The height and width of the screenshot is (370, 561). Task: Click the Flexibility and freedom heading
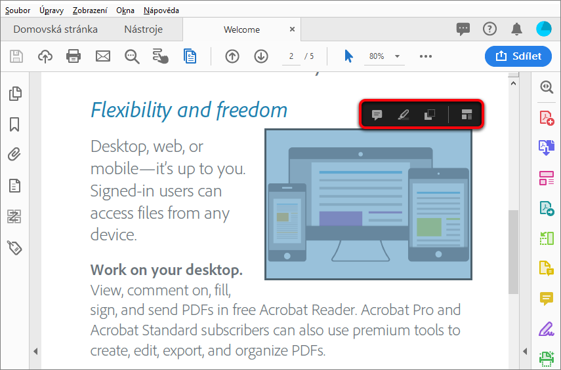189,109
